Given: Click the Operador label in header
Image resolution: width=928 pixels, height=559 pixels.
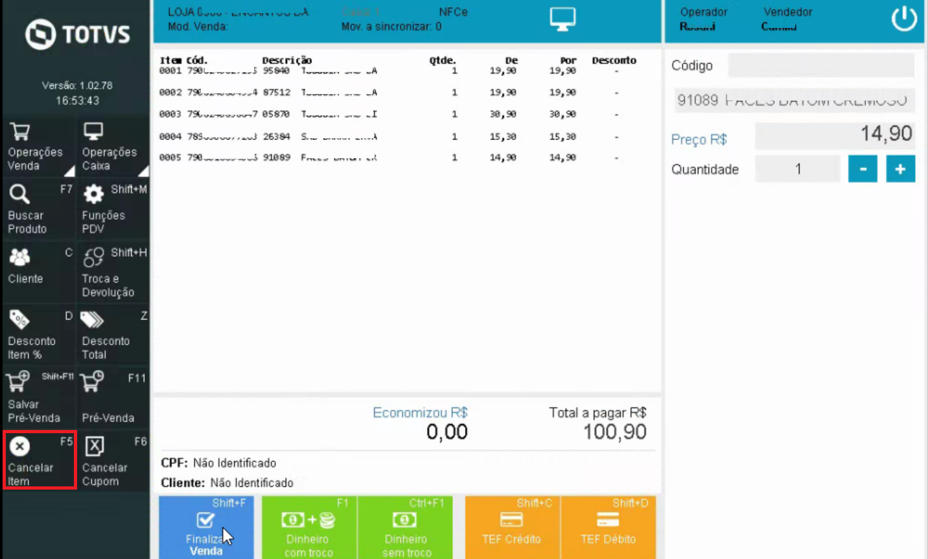Looking at the screenshot, I should click(704, 12).
